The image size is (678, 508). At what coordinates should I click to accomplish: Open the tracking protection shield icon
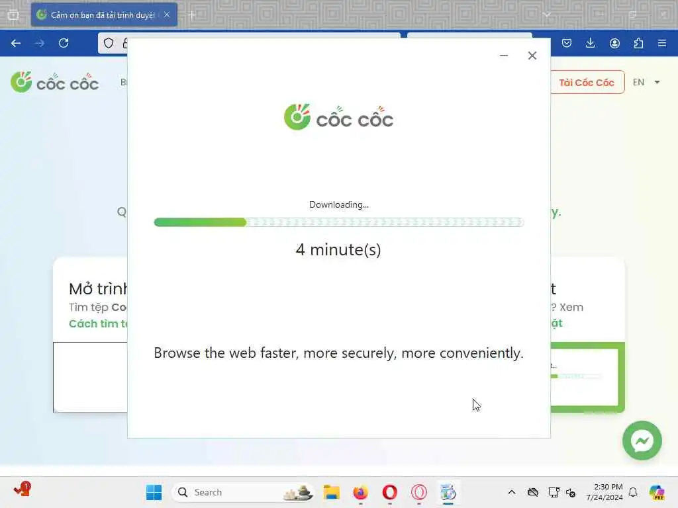click(109, 43)
